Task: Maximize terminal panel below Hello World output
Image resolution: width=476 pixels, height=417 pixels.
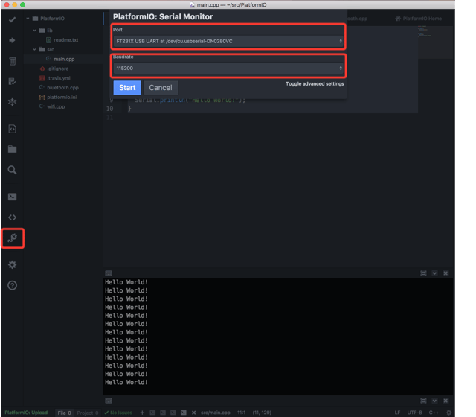Action: point(423,401)
